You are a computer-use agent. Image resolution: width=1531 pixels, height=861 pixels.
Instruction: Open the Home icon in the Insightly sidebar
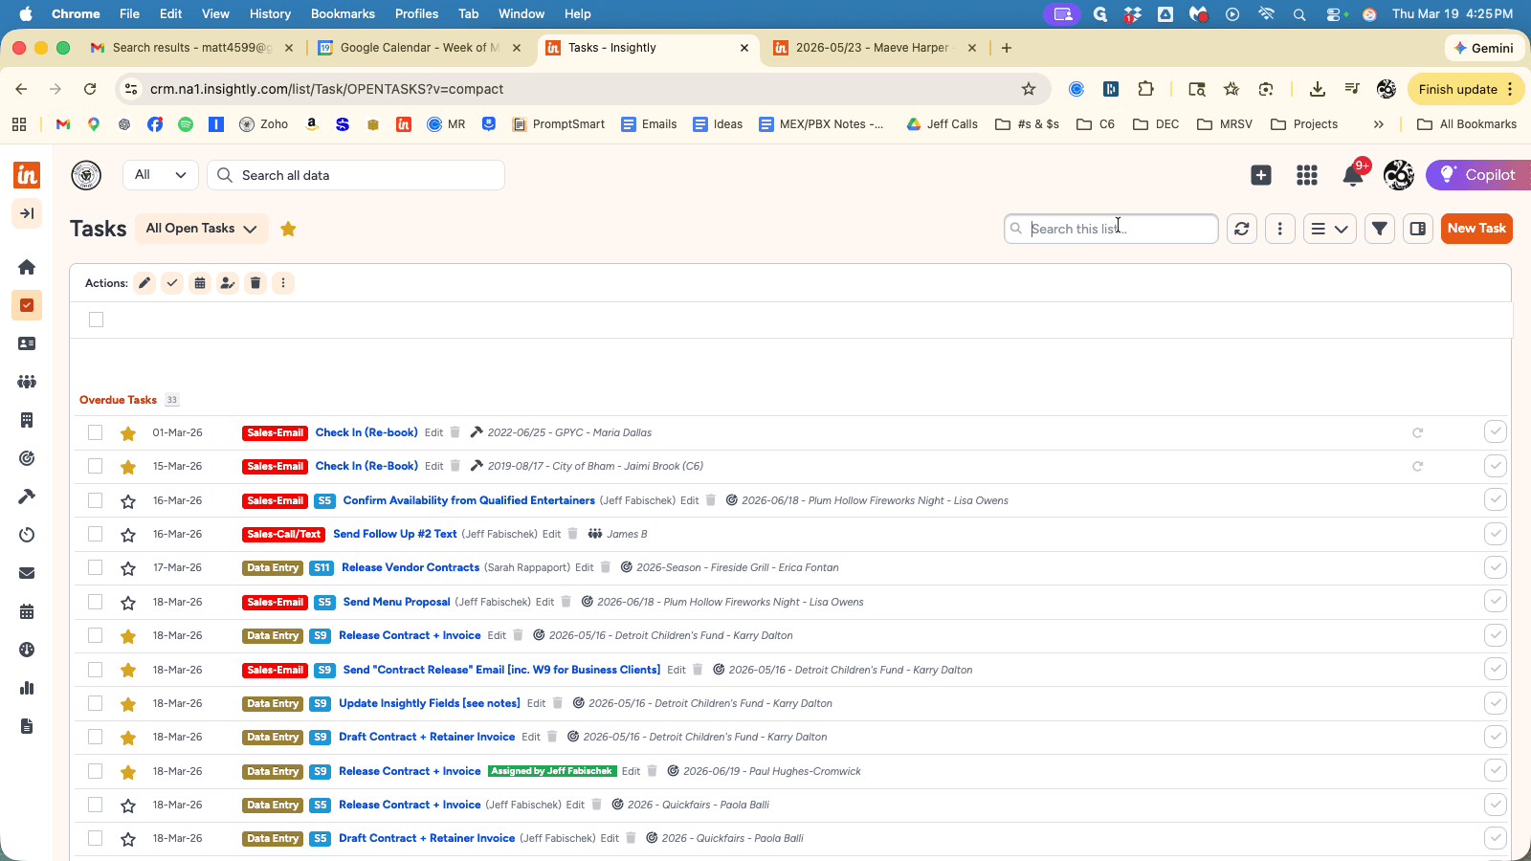pyautogui.click(x=27, y=267)
